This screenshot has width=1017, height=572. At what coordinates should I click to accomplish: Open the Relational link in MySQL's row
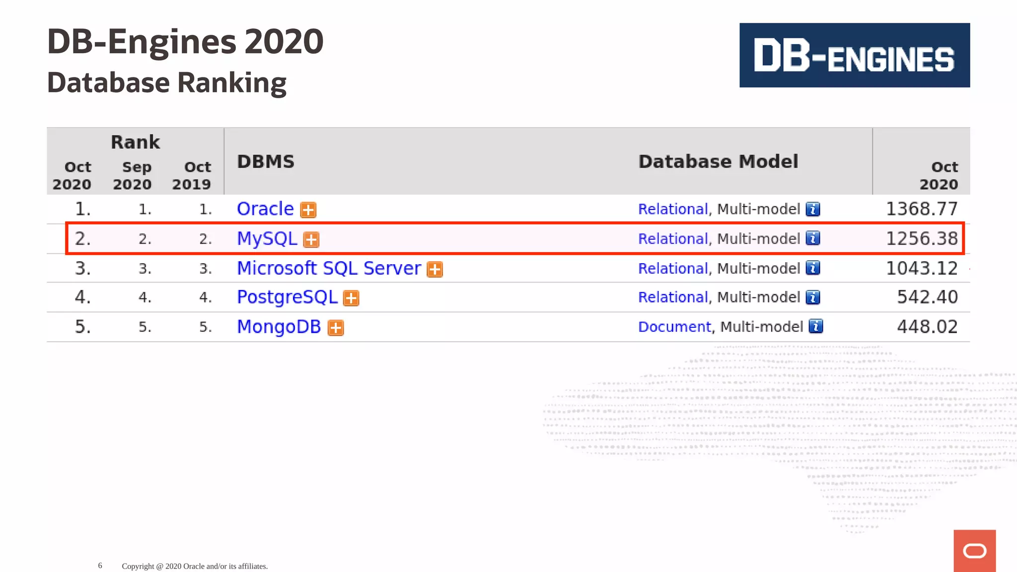click(x=673, y=239)
